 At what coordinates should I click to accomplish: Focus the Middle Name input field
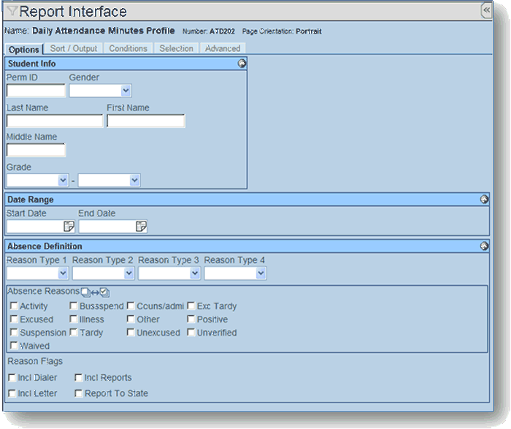tap(36, 150)
